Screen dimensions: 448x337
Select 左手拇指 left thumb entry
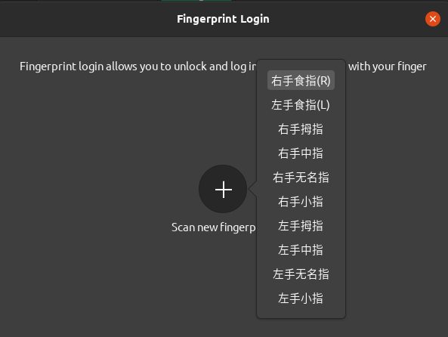pyautogui.click(x=301, y=226)
